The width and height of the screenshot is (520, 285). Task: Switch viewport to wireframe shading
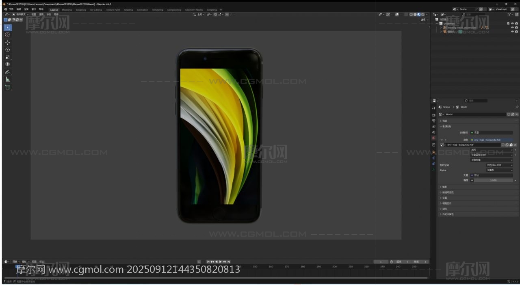(411, 15)
